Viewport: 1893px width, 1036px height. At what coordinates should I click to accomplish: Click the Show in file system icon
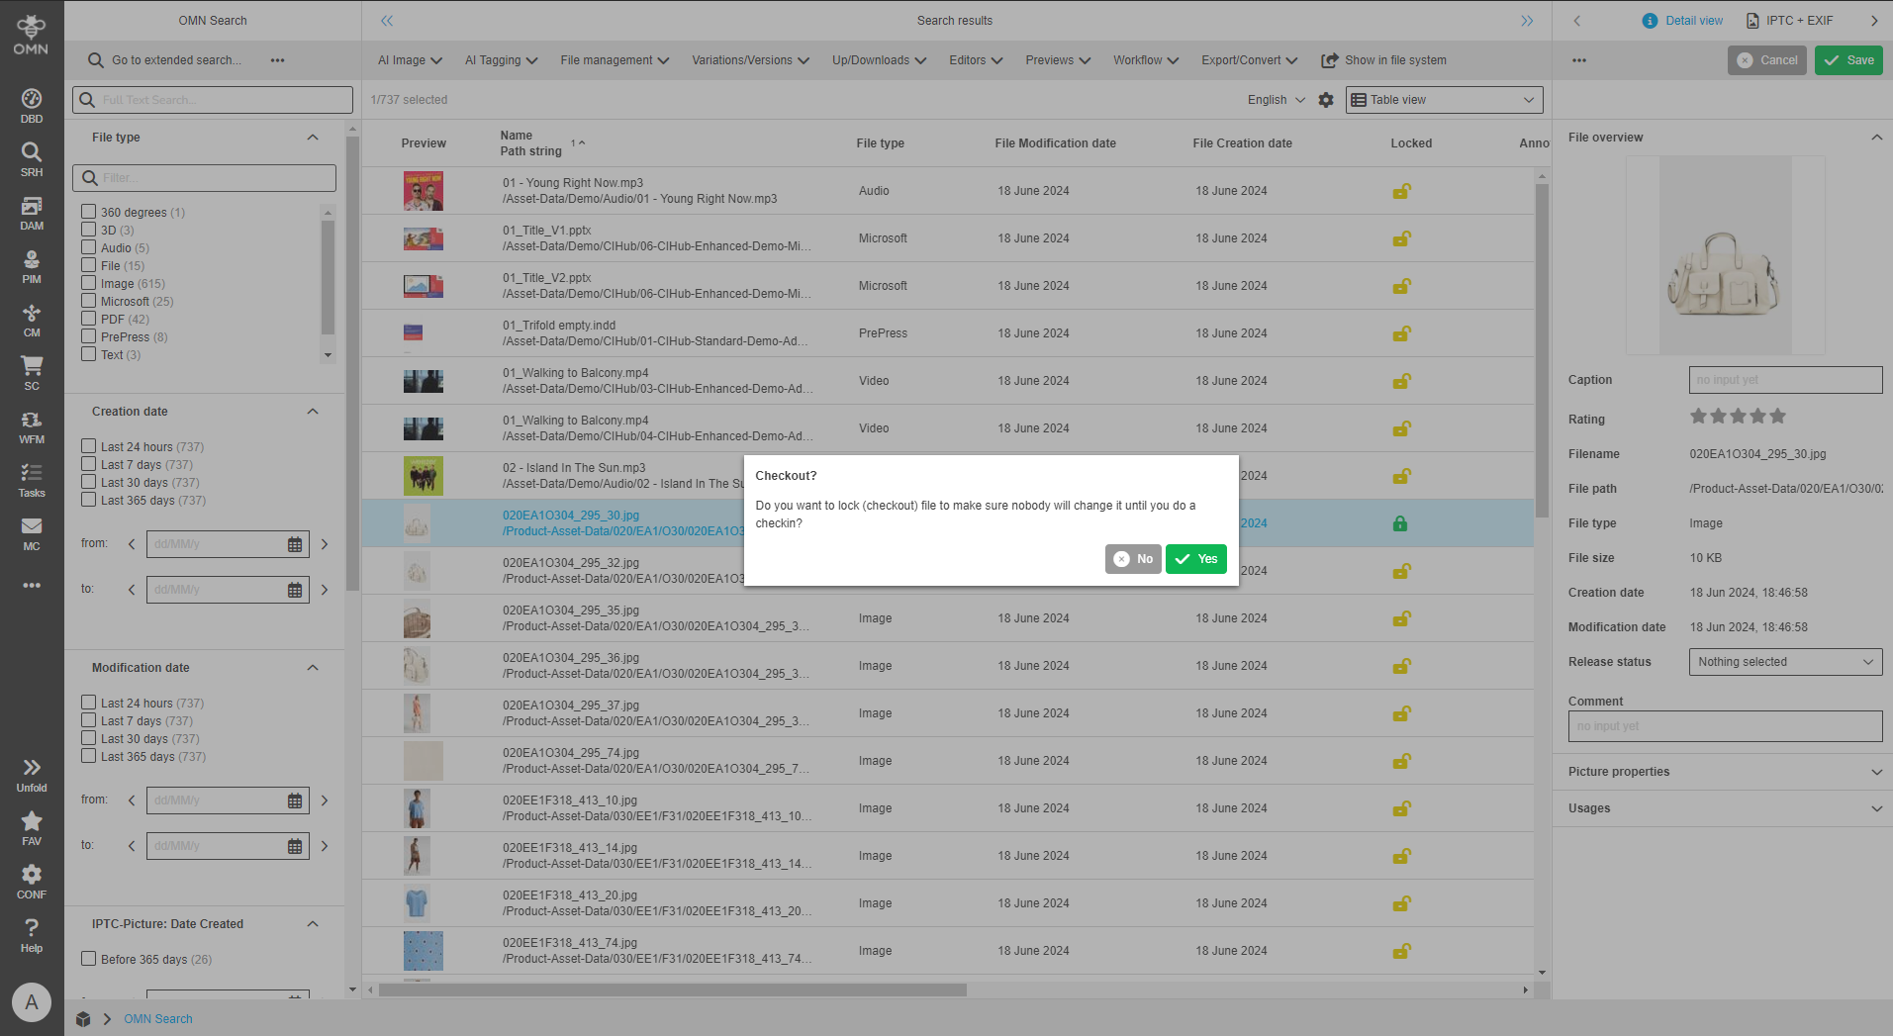1329,60
